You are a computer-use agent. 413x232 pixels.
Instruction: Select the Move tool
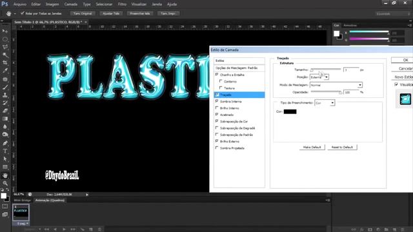coord(5,31)
